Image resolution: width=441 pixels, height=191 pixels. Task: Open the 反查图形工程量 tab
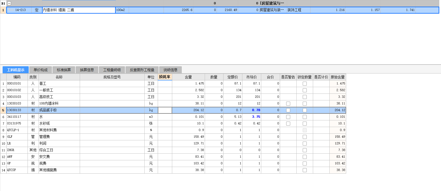point(142,70)
